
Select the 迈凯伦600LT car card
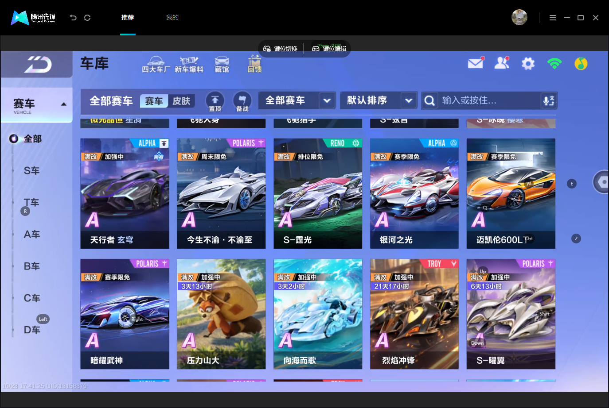[511, 193]
